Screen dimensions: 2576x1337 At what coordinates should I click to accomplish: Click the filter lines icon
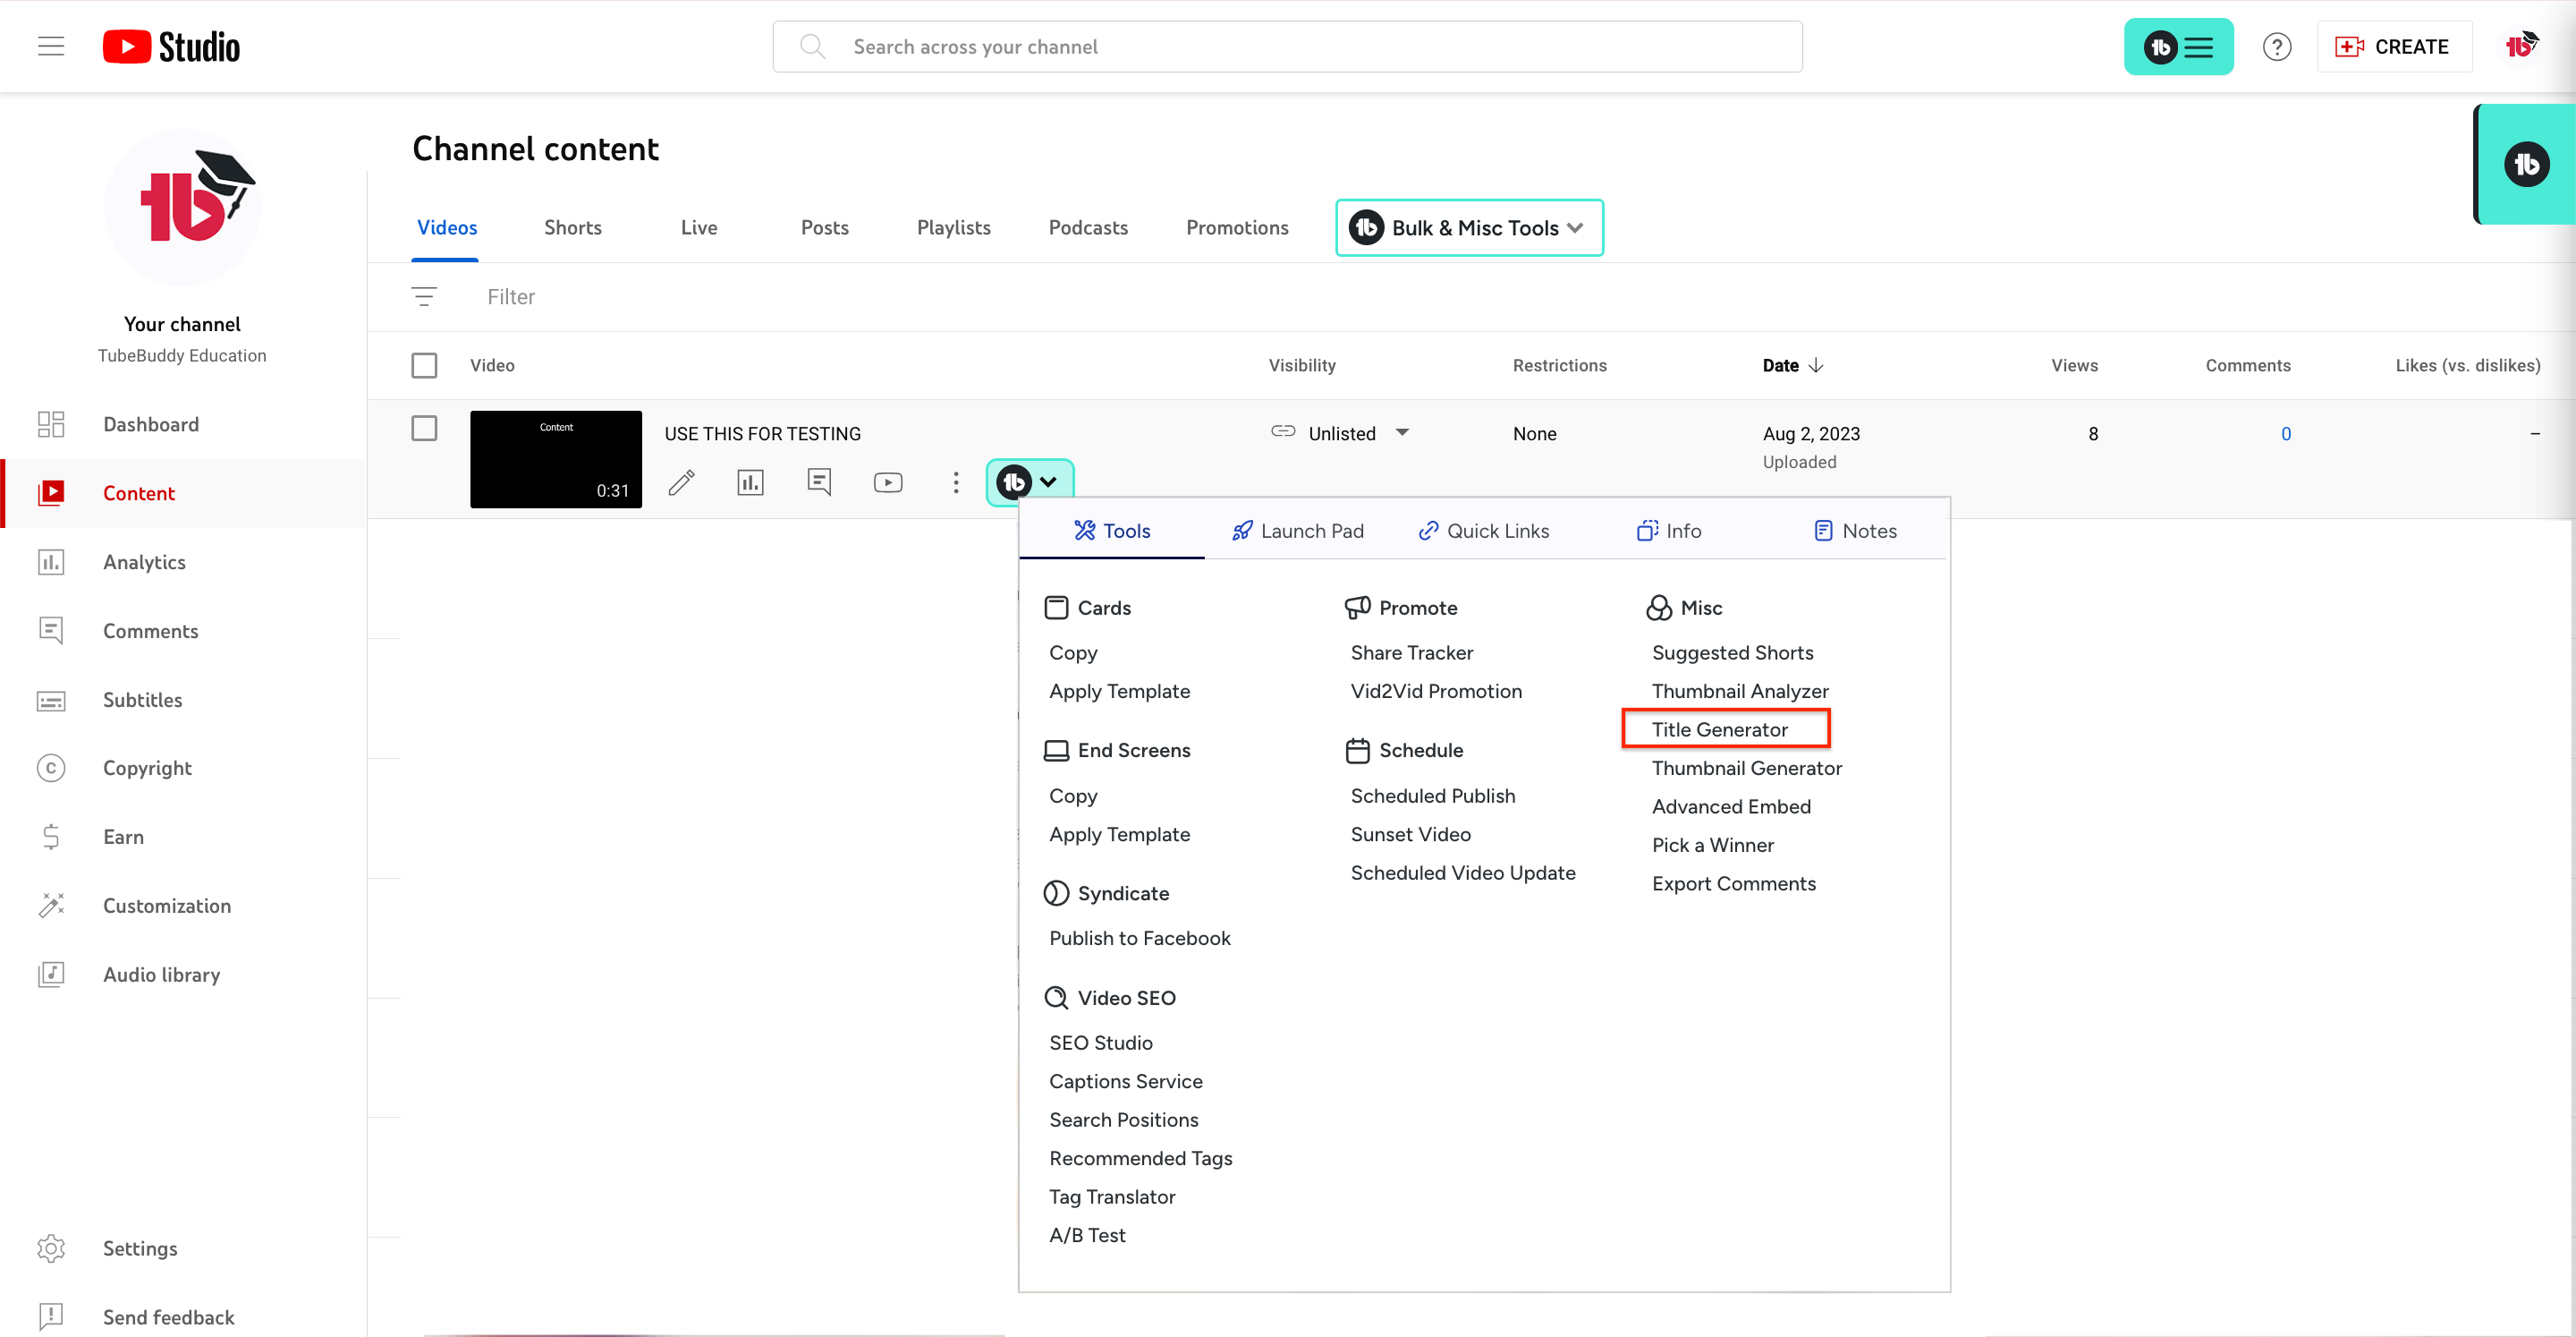click(x=424, y=297)
